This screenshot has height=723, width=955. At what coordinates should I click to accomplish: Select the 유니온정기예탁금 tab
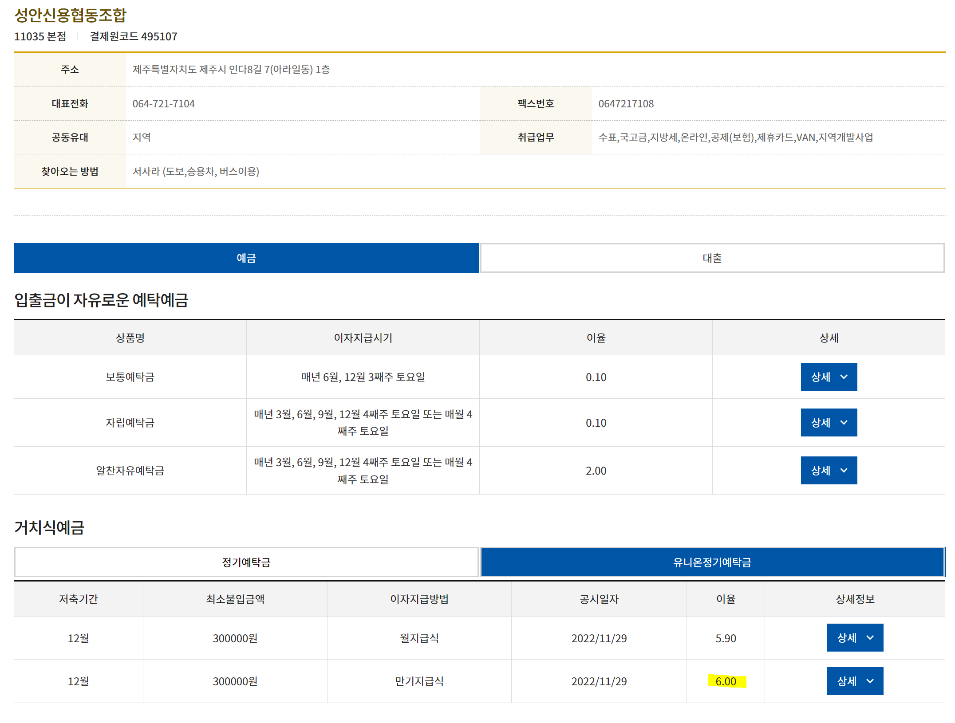[712, 562]
